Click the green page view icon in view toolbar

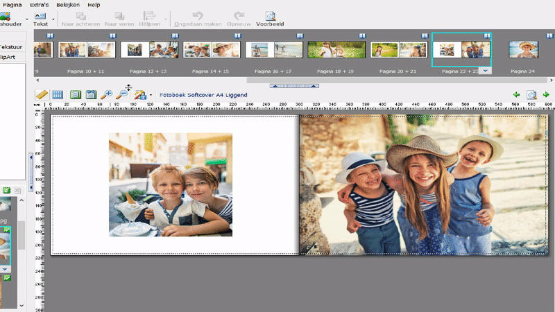[75, 94]
